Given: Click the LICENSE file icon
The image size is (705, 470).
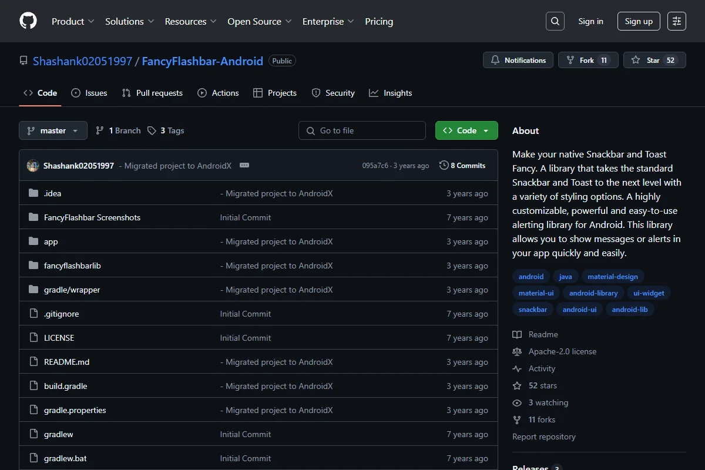Looking at the screenshot, I should (33, 338).
